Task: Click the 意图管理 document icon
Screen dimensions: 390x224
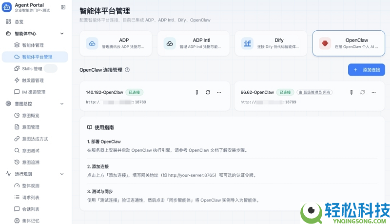Action: [x=17, y=127]
